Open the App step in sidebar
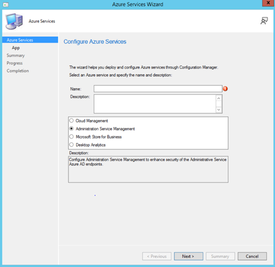This screenshot has width=275, height=267. click(16, 48)
